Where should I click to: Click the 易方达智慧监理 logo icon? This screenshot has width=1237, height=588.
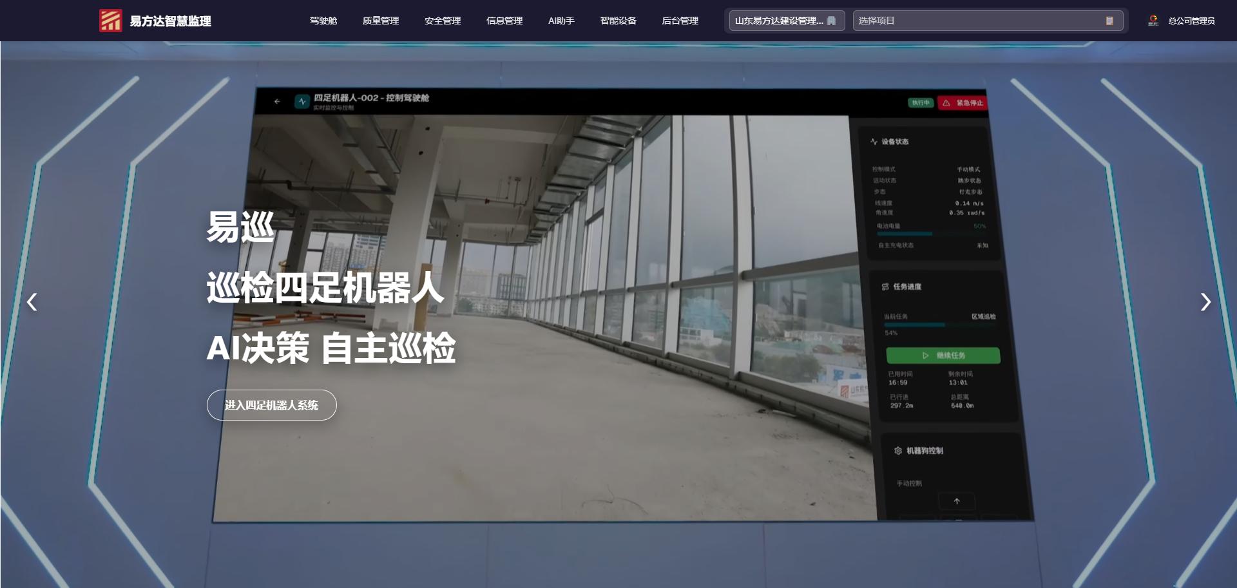(110, 20)
